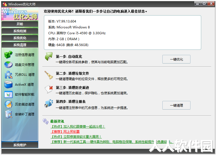Click the 硬盘: 64GB (剩余 48.56GB) line
217x155 pixels.
tap(68, 45)
